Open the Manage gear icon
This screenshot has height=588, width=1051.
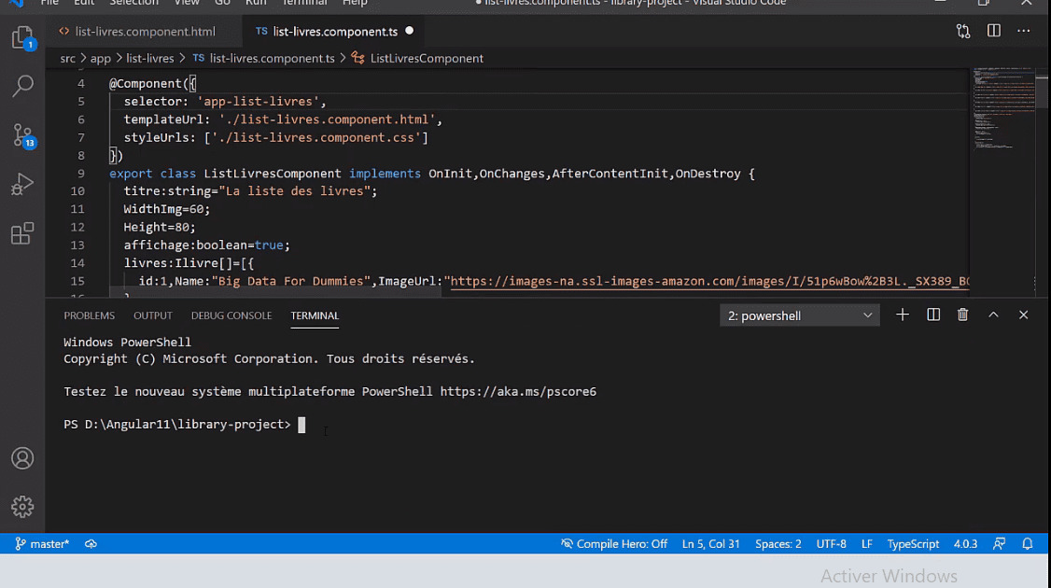pos(22,507)
